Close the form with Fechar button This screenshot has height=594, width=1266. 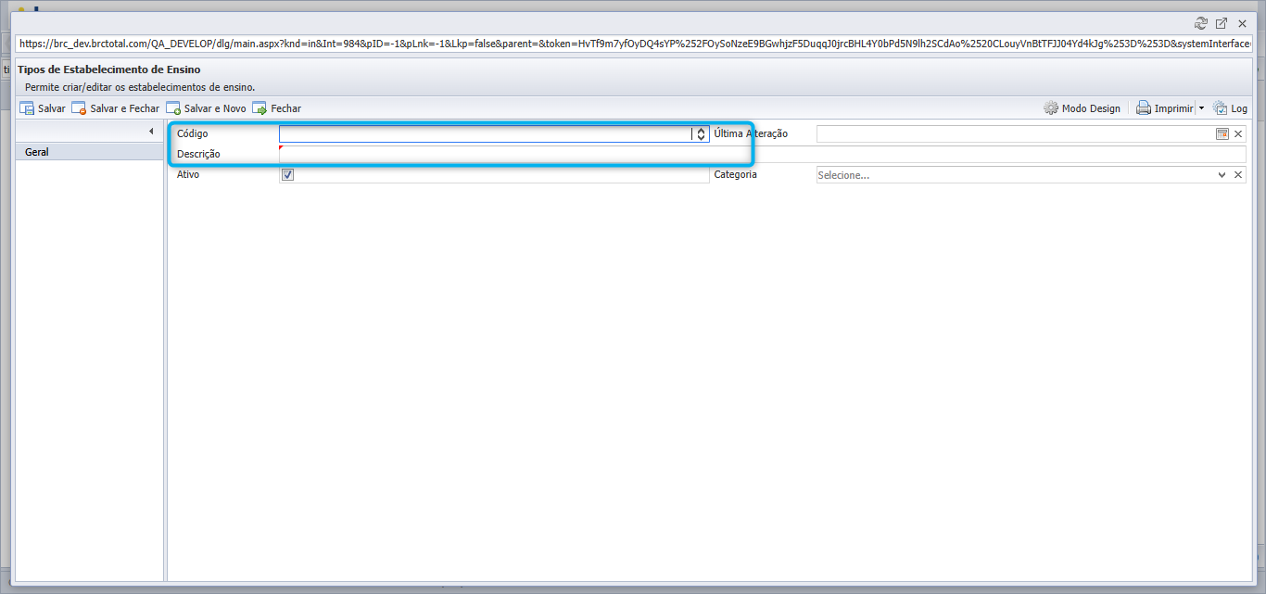[x=277, y=108]
